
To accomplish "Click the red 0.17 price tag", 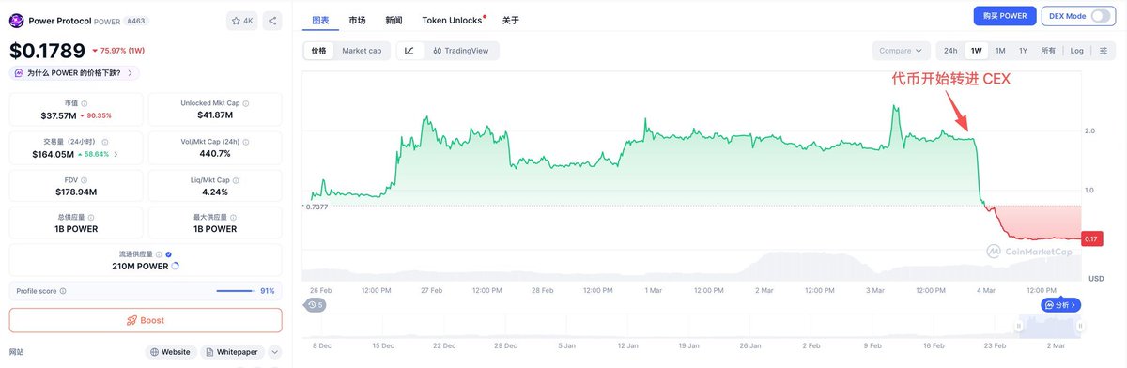I will click(1092, 238).
